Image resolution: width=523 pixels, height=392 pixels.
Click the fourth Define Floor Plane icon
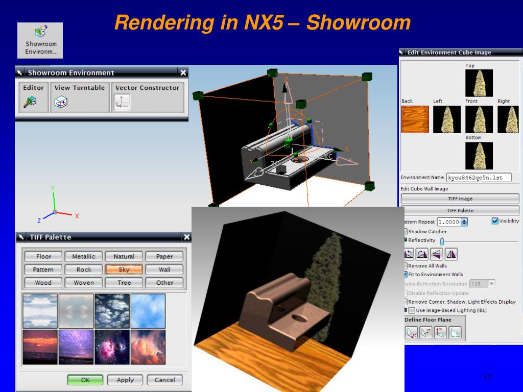click(455, 333)
